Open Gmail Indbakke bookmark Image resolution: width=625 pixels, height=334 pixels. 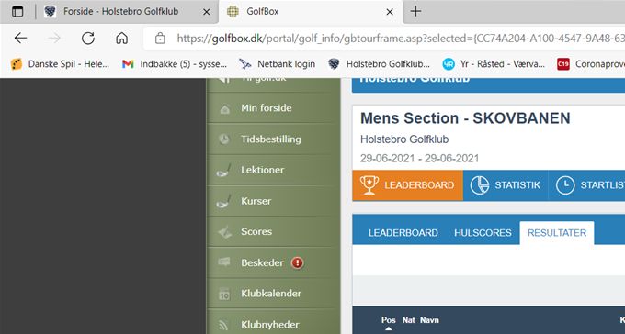[x=175, y=63]
